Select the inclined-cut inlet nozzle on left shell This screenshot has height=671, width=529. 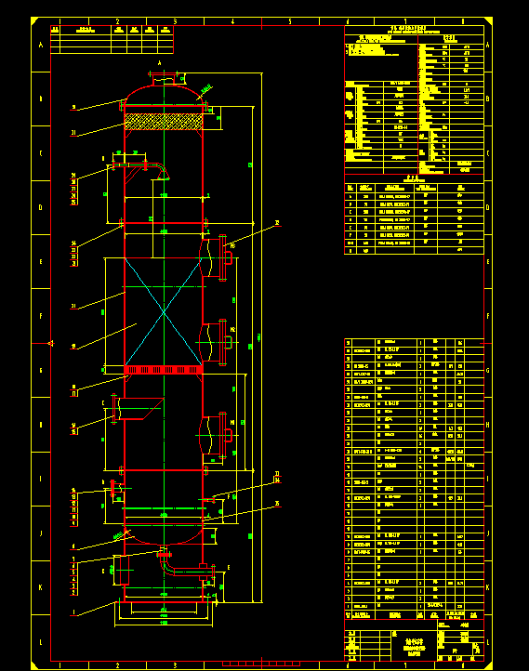click(138, 409)
